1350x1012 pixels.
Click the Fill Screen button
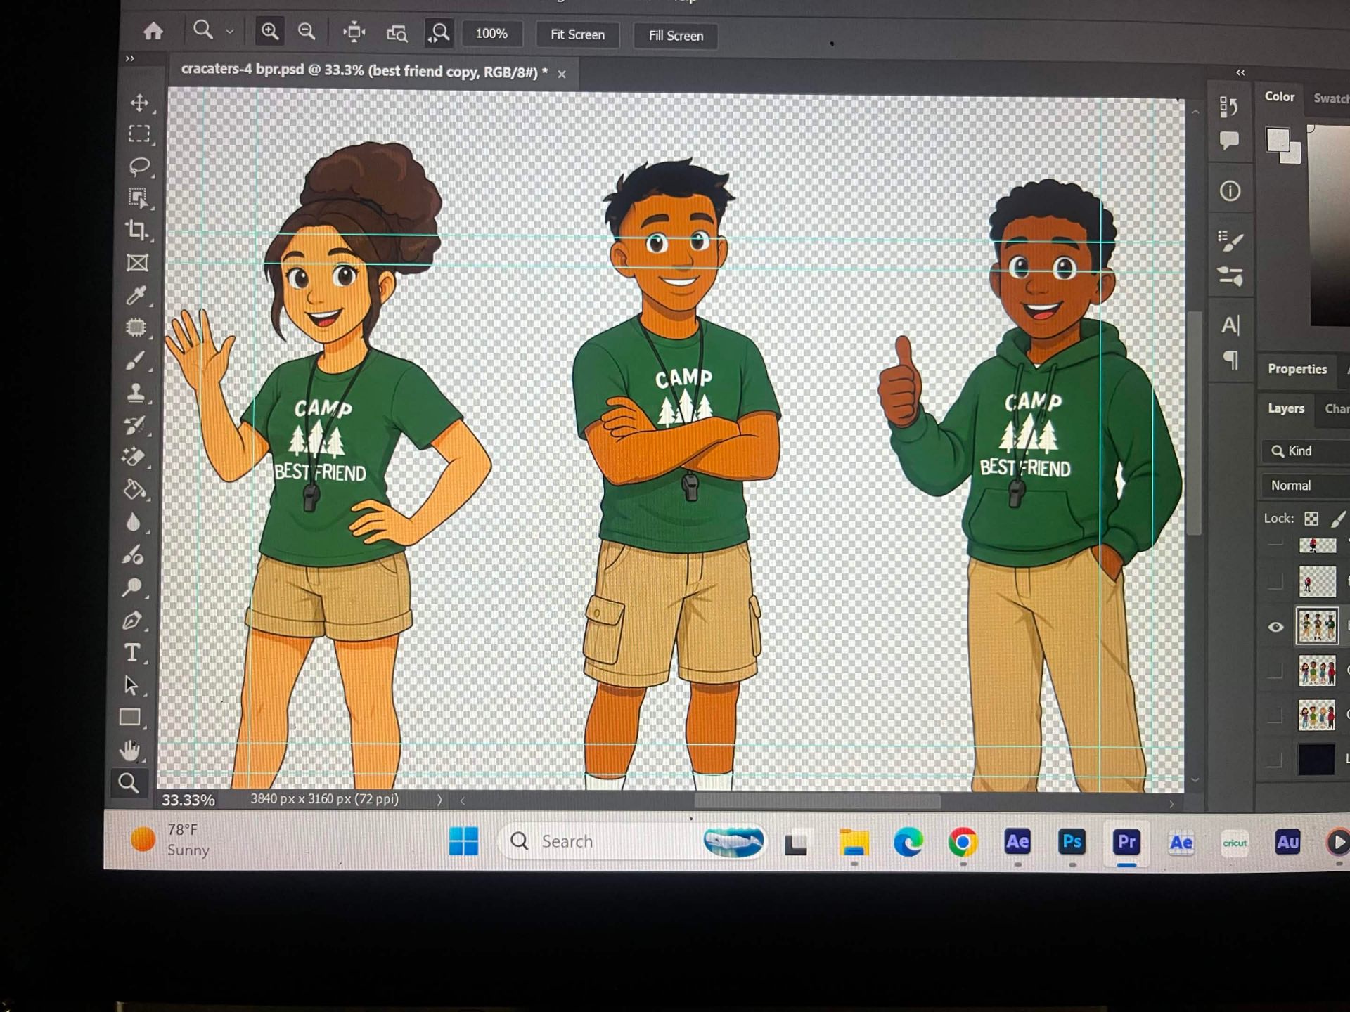pyautogui.click(x=676, y=36)
